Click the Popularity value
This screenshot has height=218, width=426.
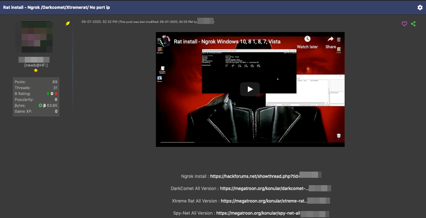[56, 100]
